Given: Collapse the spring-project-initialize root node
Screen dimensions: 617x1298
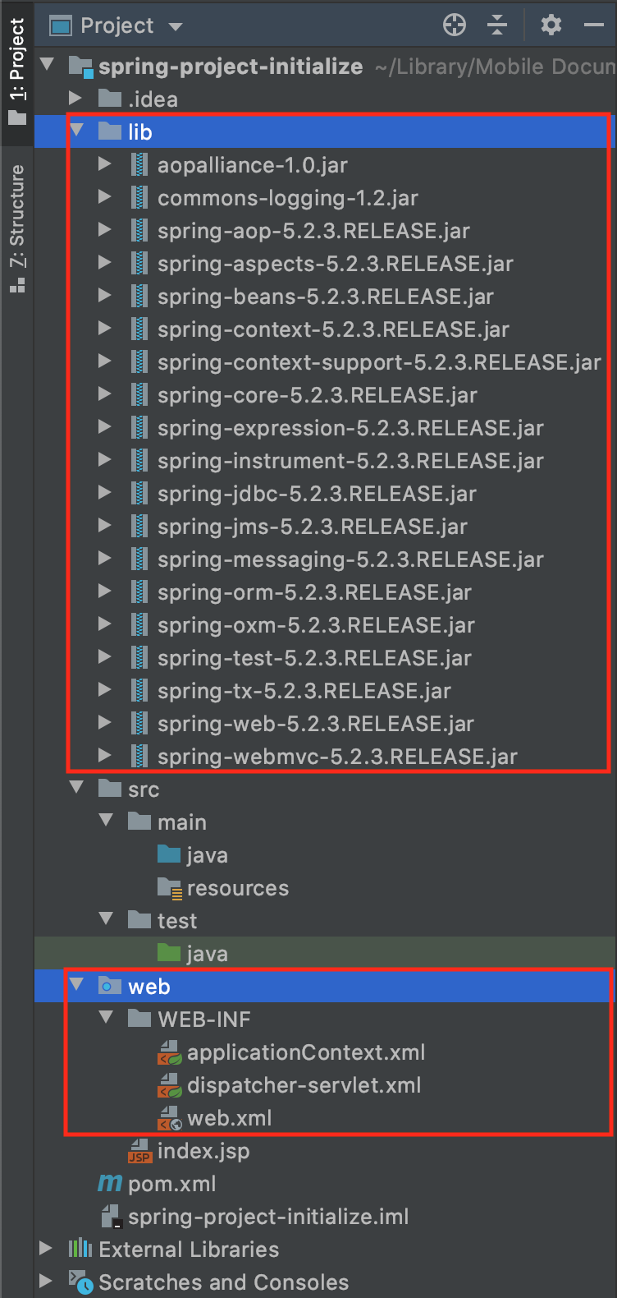Looking at the screenshot, I should (47, 64).
